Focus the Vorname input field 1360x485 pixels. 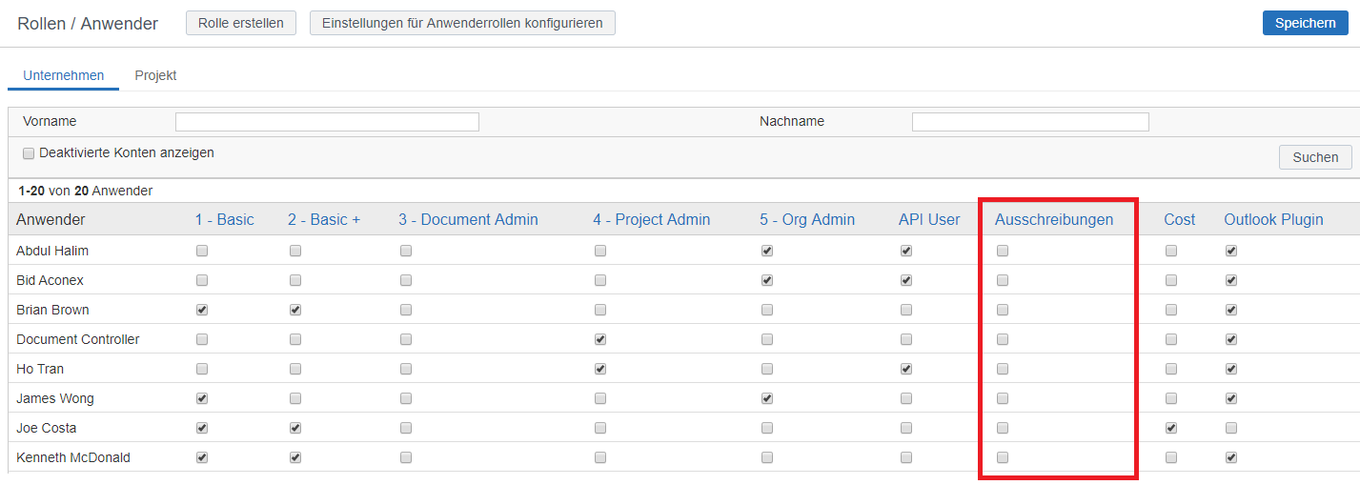[x=327, y=122]
